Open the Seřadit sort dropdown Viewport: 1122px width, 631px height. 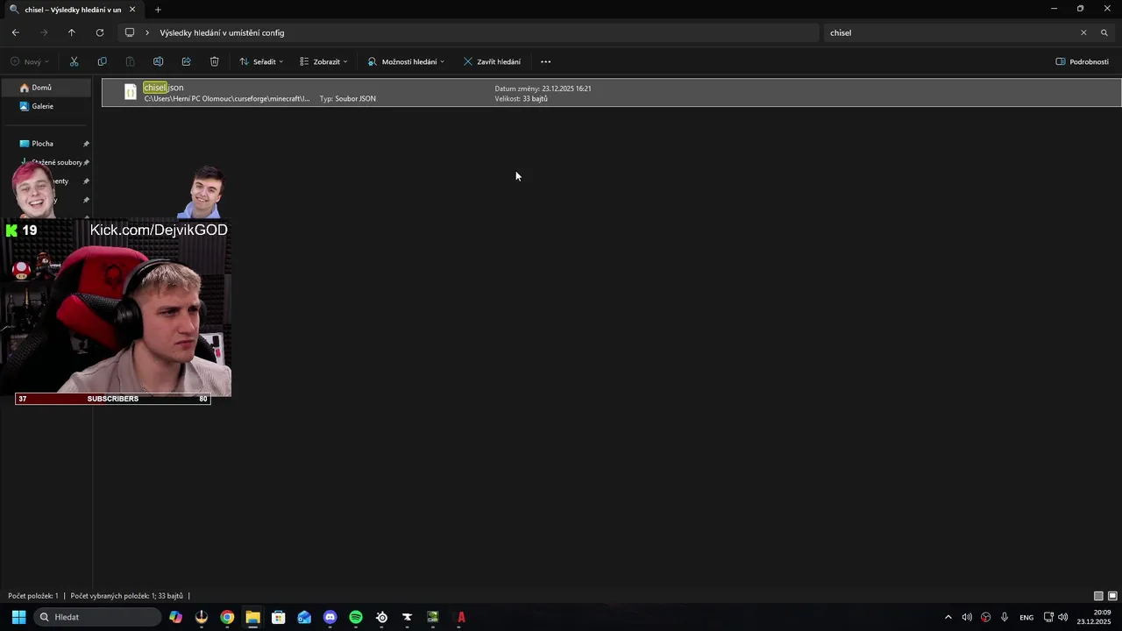click(x=261, y=61)
